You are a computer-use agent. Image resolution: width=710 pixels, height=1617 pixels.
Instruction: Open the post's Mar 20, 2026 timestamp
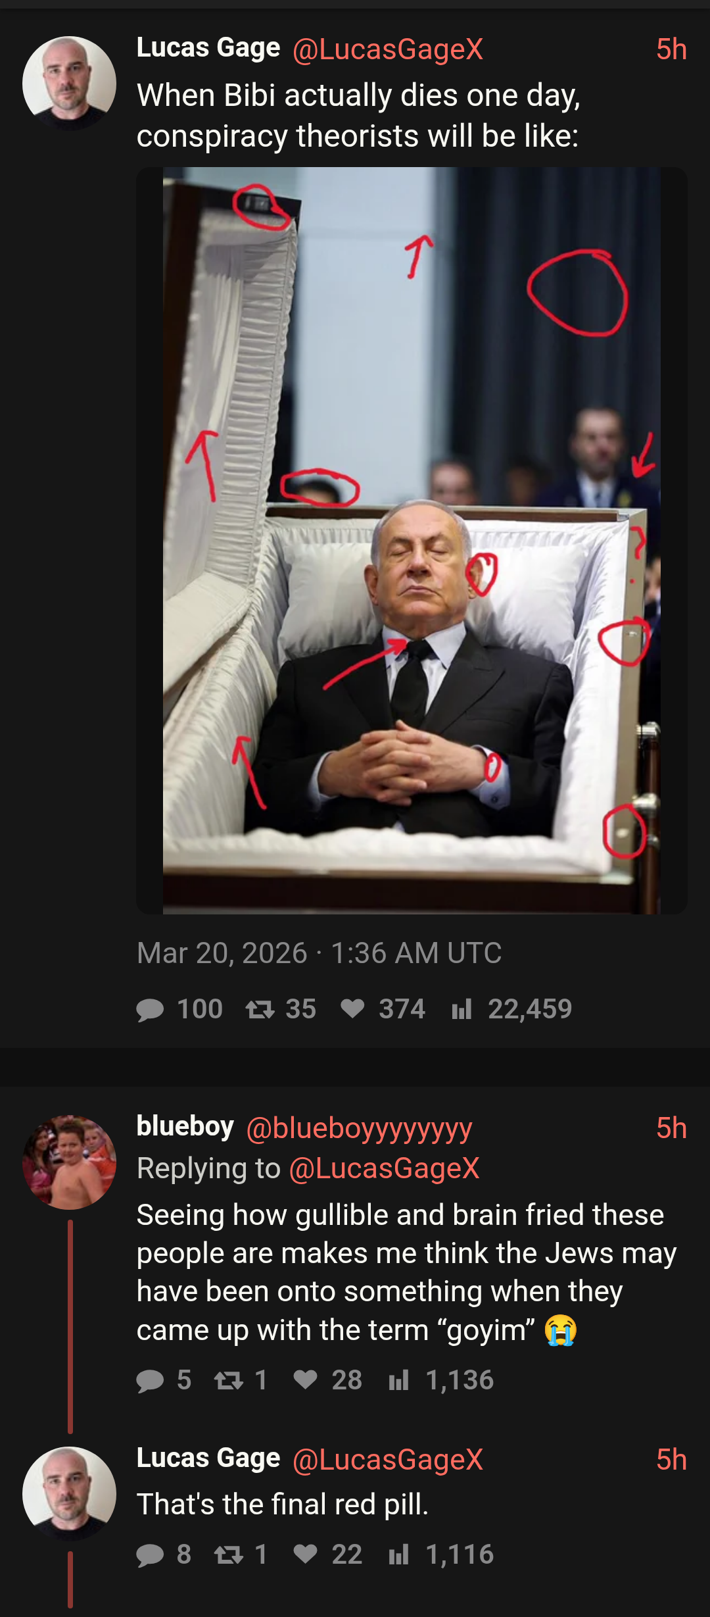pos(319,953)
